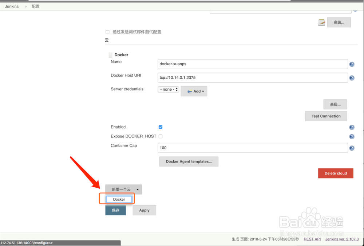The width and height of the screenshot is (364, 246).
Task: Select Docker from the add cloud menu
Action: (119, 199)
